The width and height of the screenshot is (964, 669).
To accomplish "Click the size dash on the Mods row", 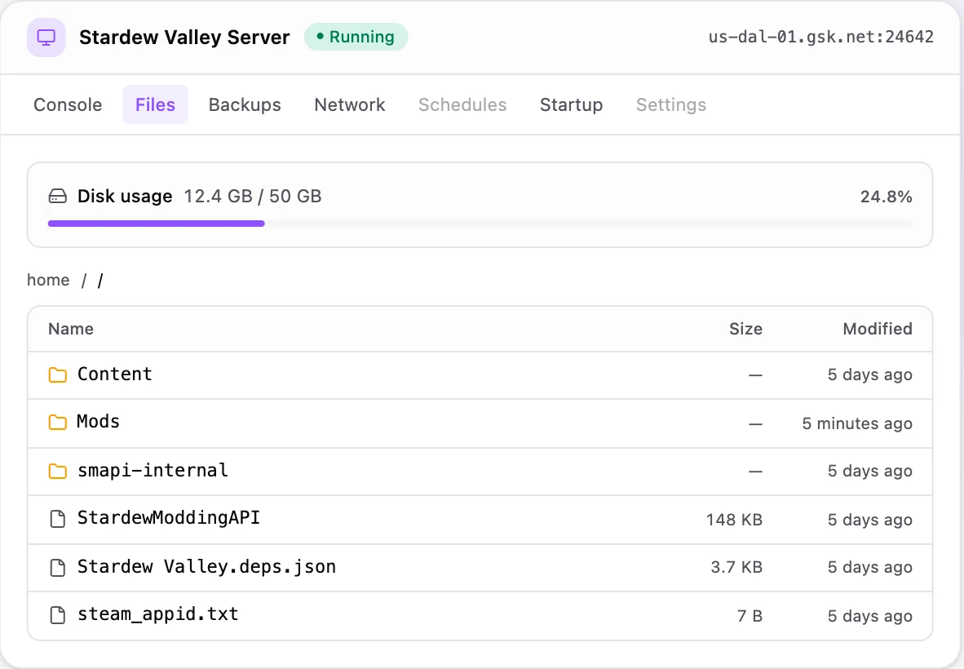I will click(x=755, y=423).
